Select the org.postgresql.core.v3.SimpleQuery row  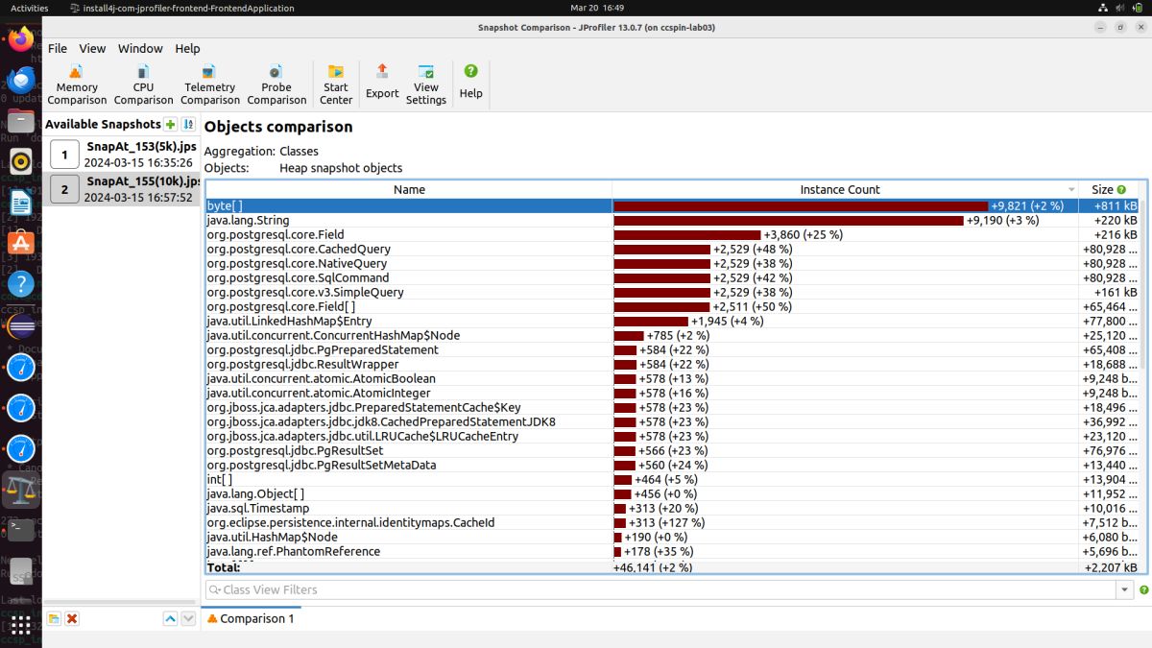coord(672,292)
